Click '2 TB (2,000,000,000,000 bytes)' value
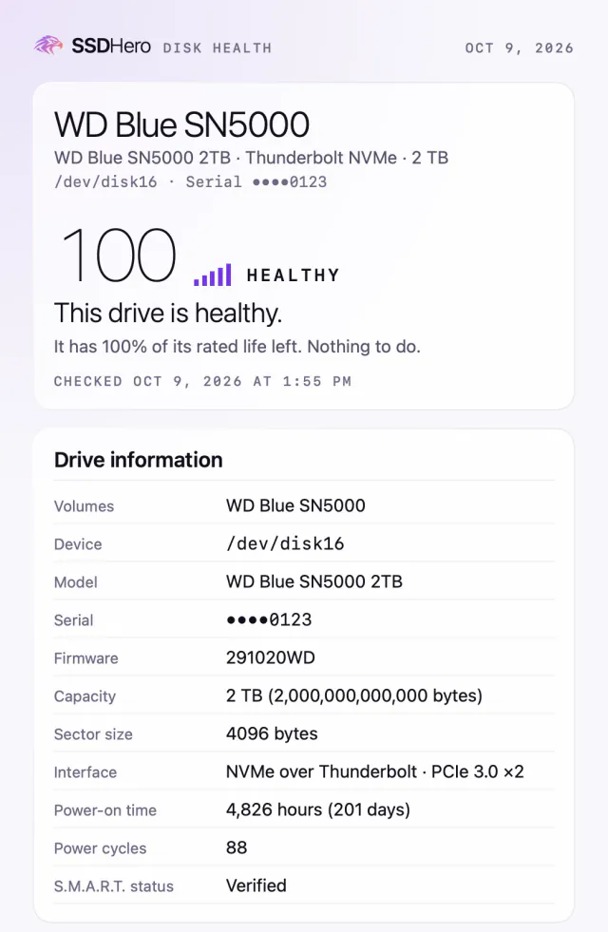608x932 pixels. [354, 695]
